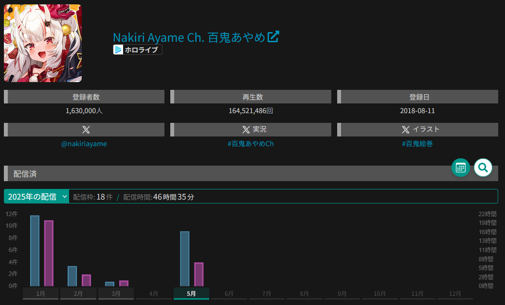The height and width of the screenshot is (305, 505).
Task: Open the external link icon beside channel name
Action: [273, 36]
